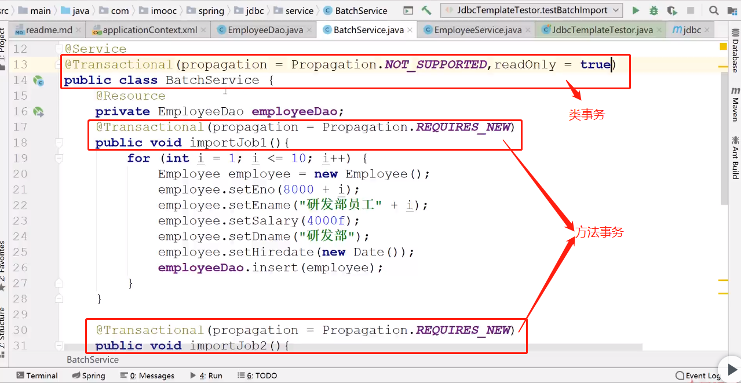Screen dimensions: 741x383
Task: Switch to the EmployeeDao.java tab
Action: tap(262, 30)
